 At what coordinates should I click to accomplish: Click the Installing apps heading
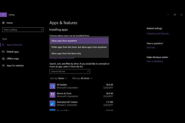pos(58,30)
